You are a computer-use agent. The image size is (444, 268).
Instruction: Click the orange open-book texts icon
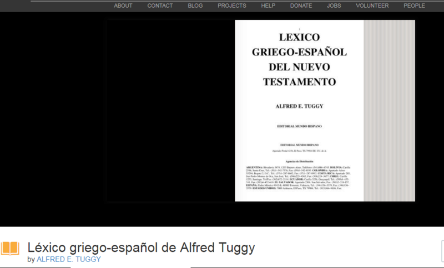10,248
